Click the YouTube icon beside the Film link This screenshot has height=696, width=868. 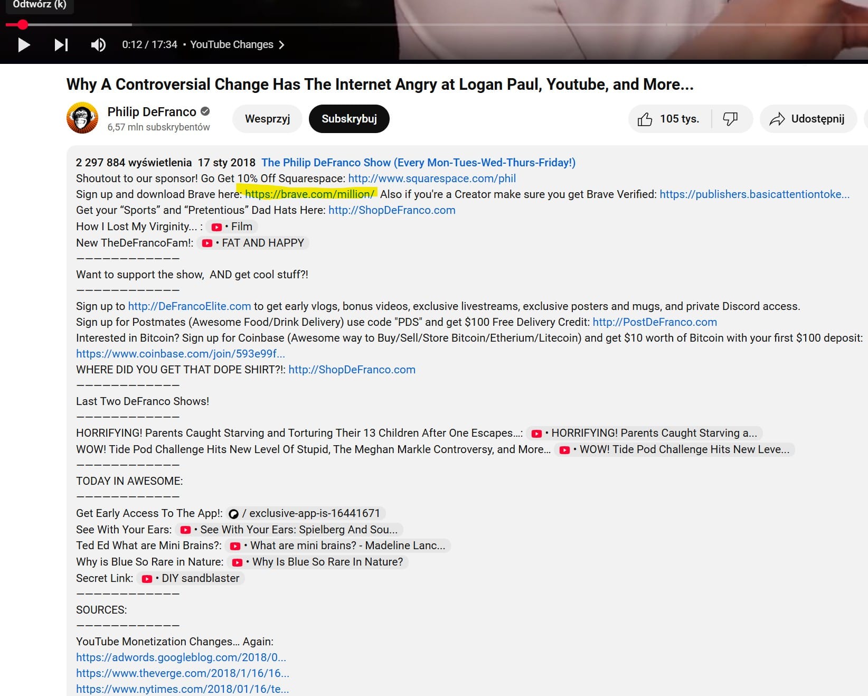(216, 227)
